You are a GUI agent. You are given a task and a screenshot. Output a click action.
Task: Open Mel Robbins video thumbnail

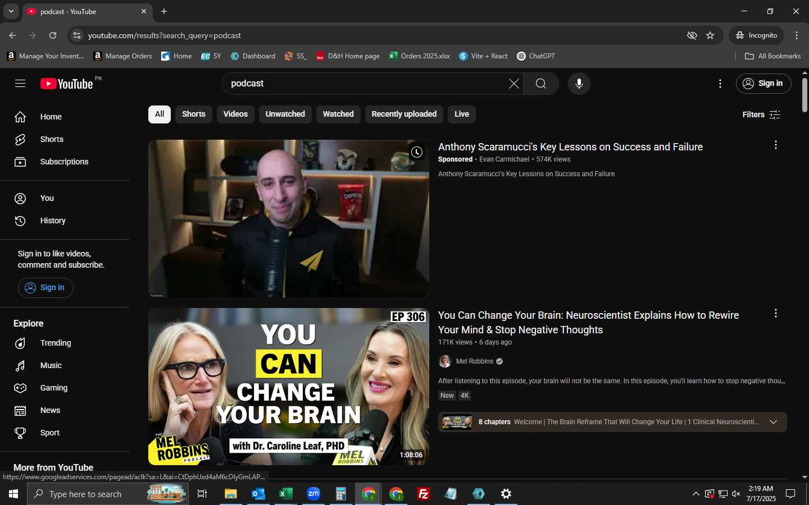coord(289,387)
